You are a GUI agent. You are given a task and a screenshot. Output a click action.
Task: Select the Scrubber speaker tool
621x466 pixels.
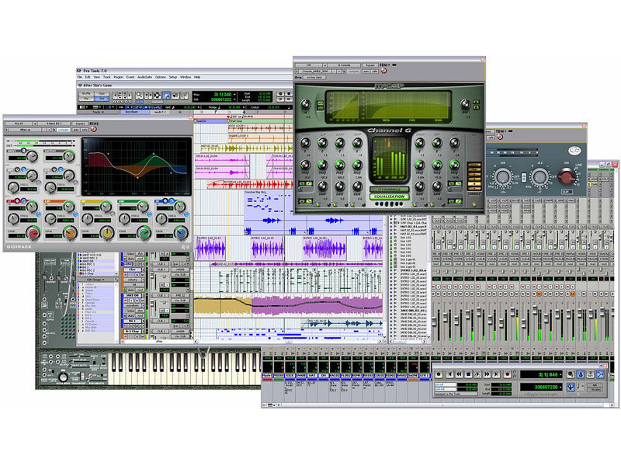pyautogui.click(x=175, y=95)
